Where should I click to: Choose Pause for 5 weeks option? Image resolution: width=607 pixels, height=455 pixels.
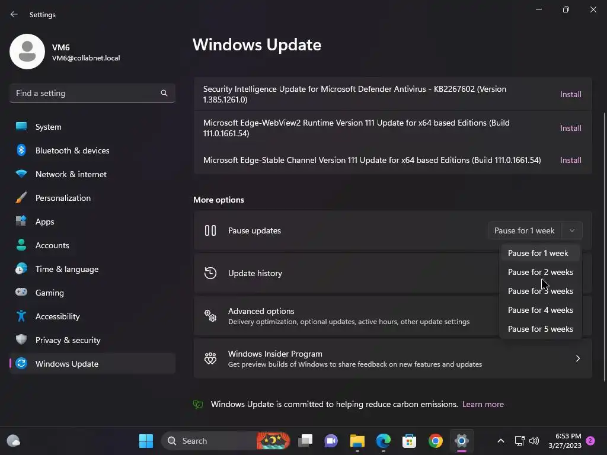[541, 329]
